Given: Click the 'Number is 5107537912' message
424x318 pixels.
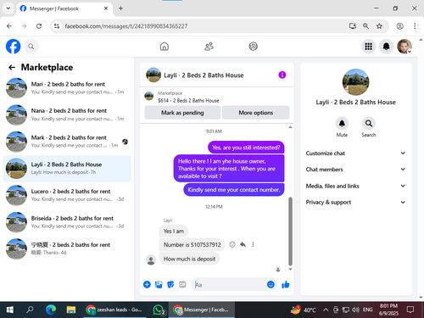Looking at the screenshot, I should tap(192, 244).
